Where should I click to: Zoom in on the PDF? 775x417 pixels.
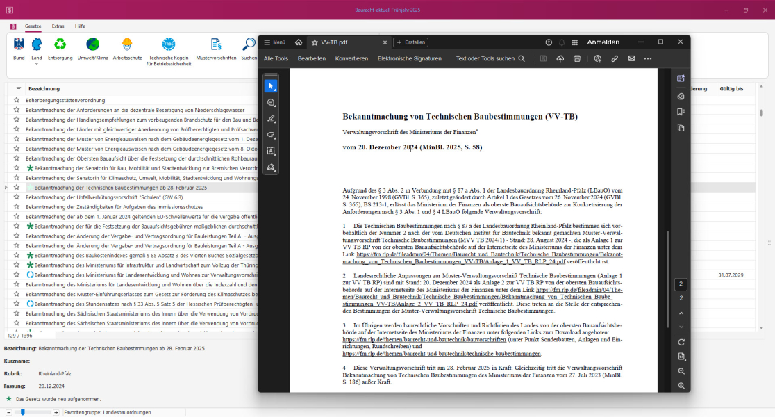tap(681, 371)
